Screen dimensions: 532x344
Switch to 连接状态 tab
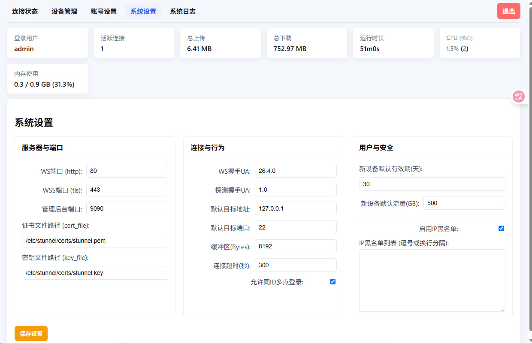pos(25,12)
